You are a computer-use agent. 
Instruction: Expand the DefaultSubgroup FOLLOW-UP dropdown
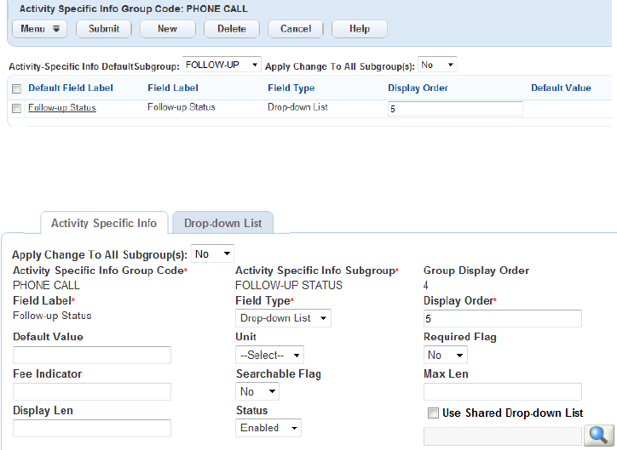(x=222, y=65)
